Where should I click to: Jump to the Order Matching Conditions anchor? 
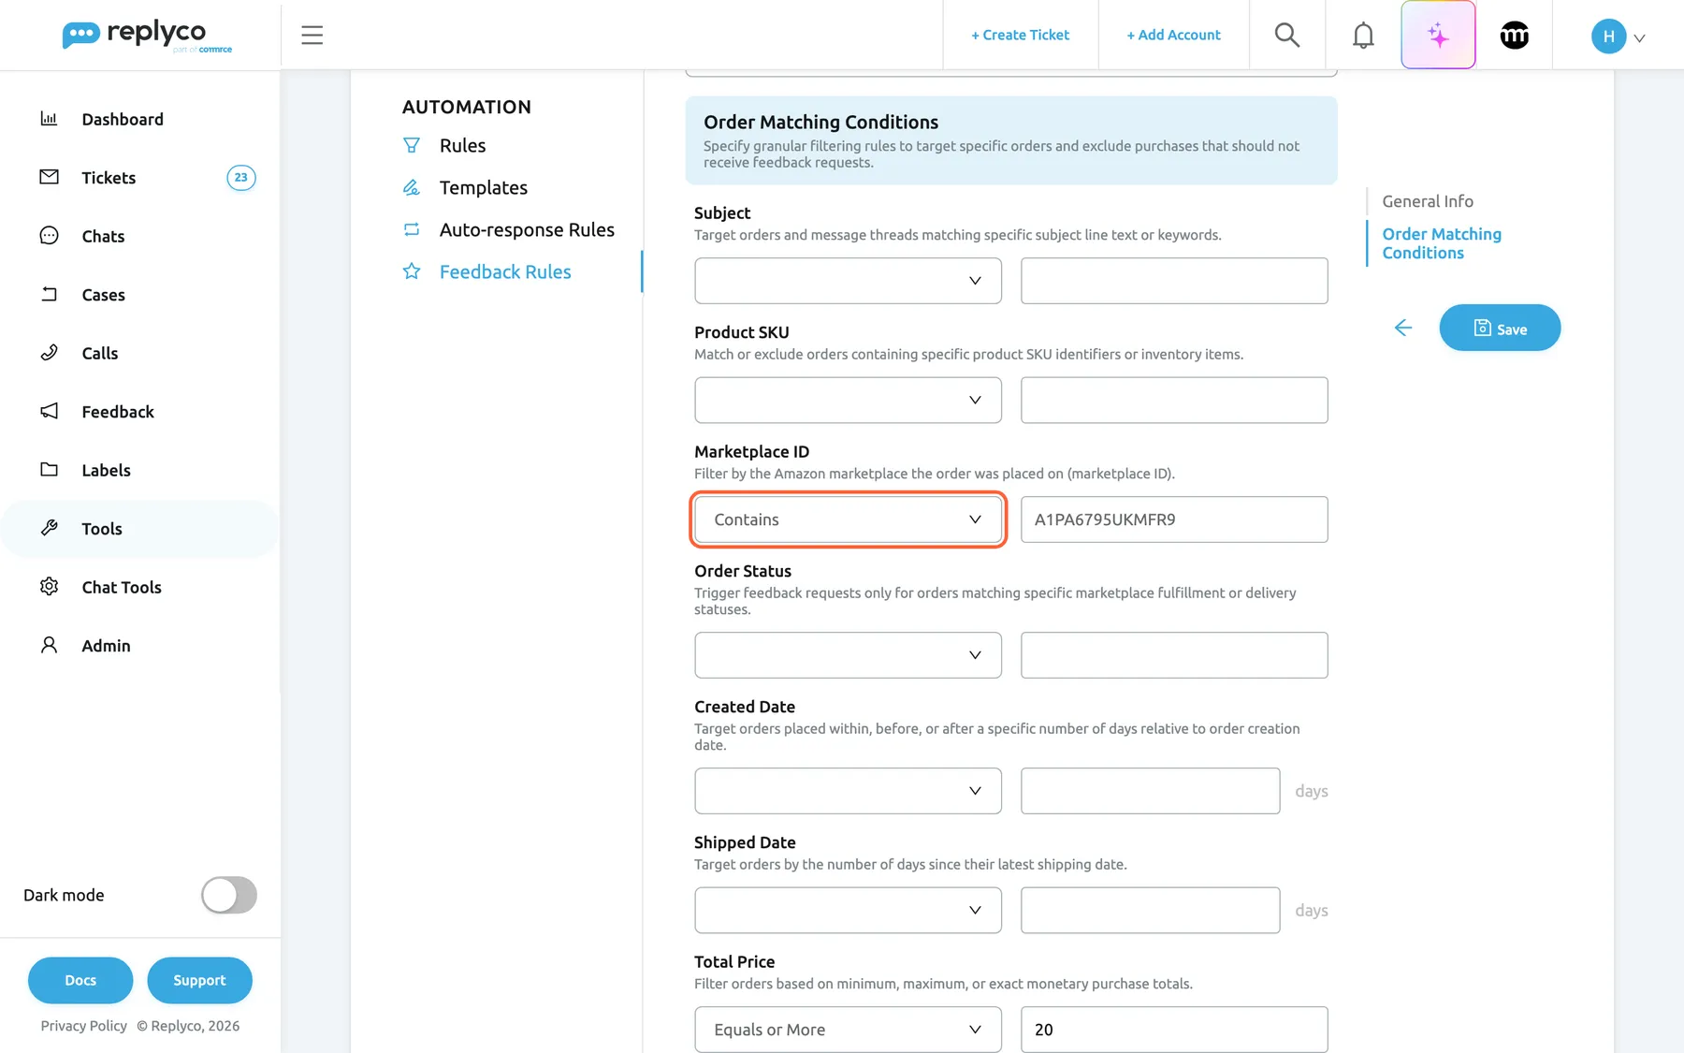(x=1442, y=243)
